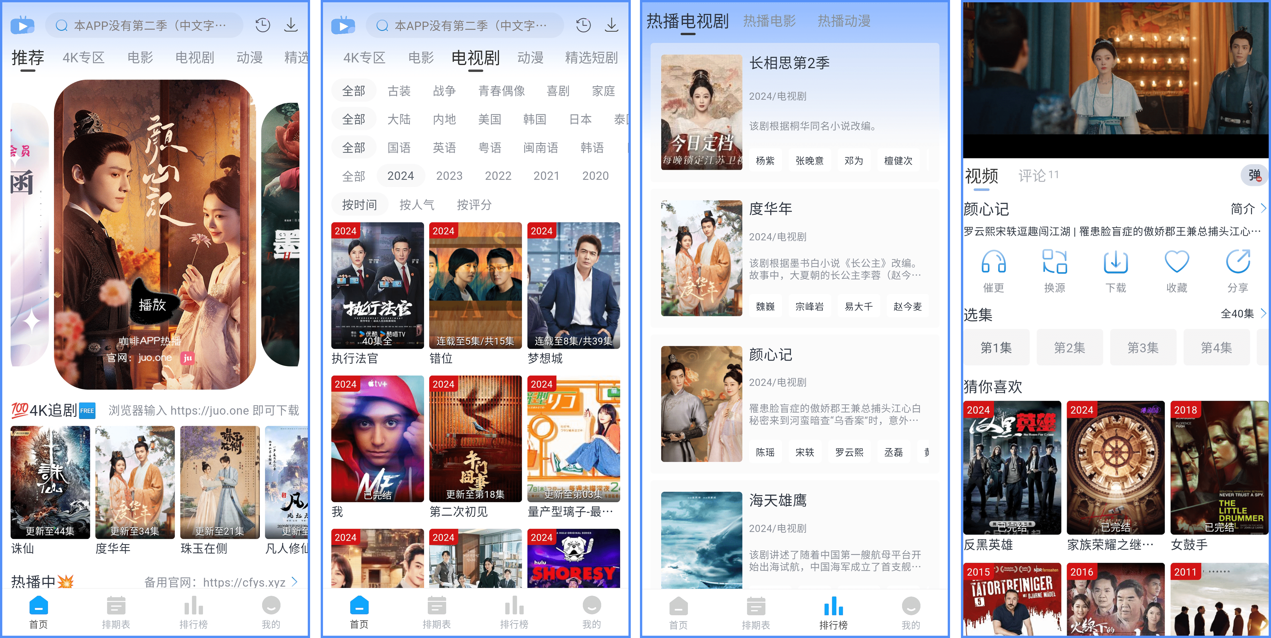
Task: Tap 首页 home icon in first screen
Action: pos(38,605)
